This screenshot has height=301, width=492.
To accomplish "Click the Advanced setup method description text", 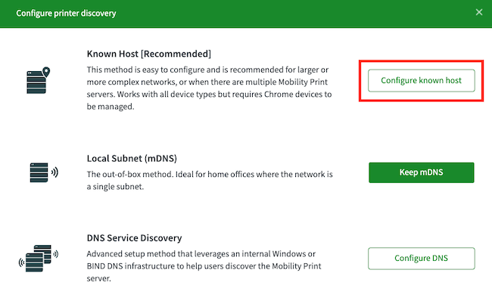I will point(204,266).
